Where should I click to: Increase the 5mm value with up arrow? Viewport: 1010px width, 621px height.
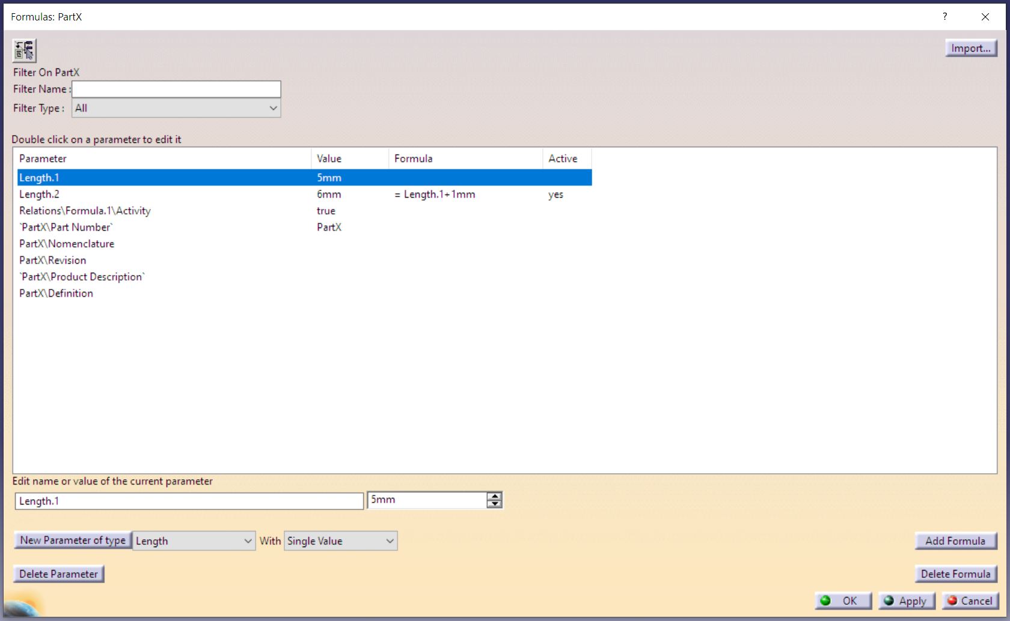[x=494, y=496]
